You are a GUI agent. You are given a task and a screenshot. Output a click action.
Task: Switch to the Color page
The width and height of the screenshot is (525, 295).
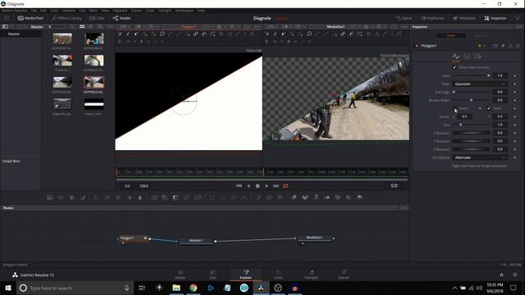tap(279, 275)
